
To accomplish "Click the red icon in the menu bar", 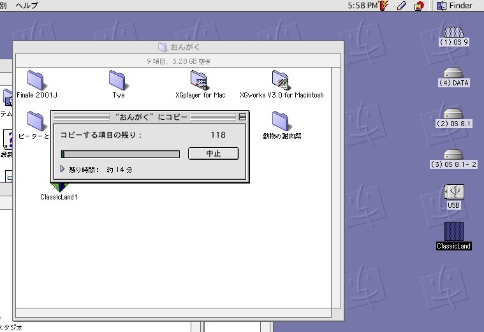I will pyautogui.click(x=419, y=6).
